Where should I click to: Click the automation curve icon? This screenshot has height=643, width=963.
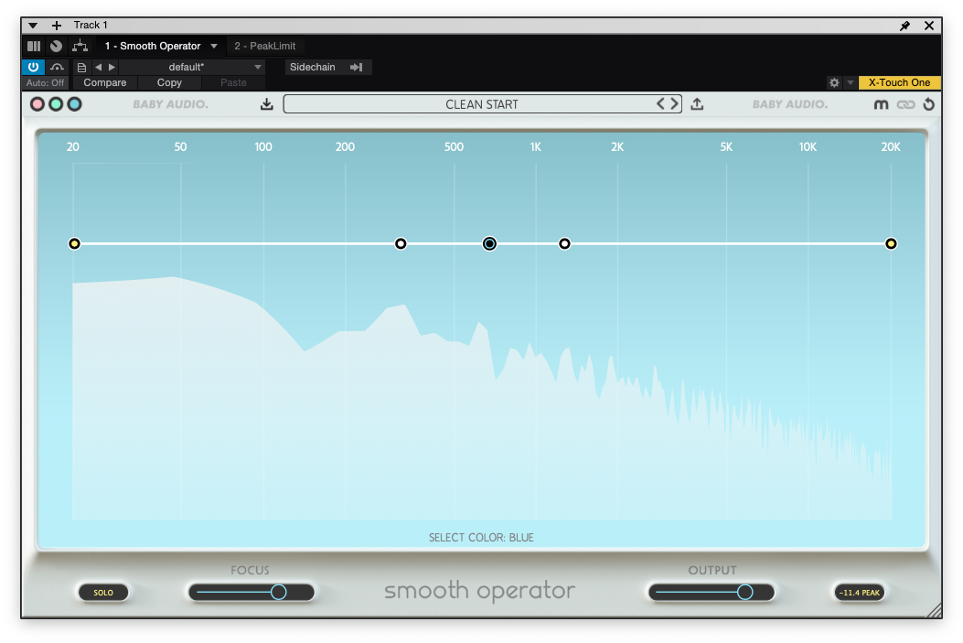(57, 67)
